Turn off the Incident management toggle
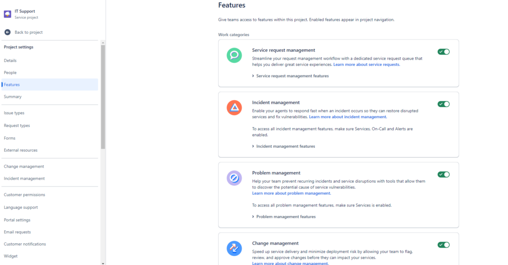This screenshot has width=508, height=265. tap(444, 104)
